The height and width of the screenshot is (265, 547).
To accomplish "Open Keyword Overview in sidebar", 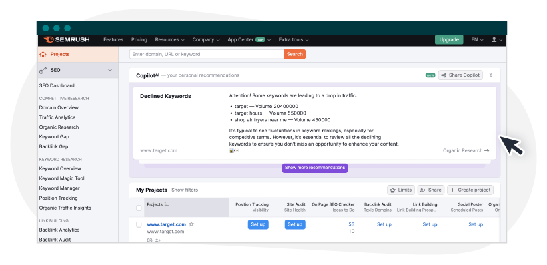I will (60, 168).
